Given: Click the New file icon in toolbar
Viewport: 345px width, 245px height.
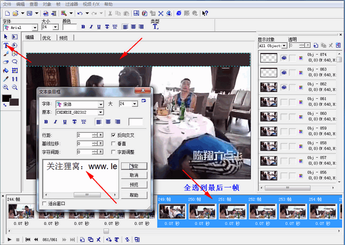Looking at the screenshot, I should (7, 13).
